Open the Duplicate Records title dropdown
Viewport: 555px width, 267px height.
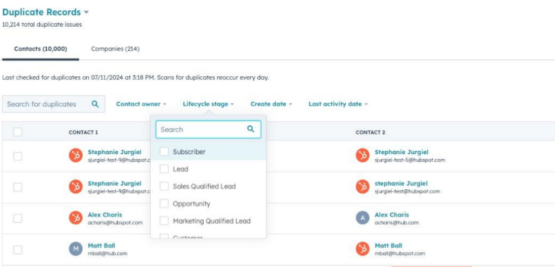45,12
